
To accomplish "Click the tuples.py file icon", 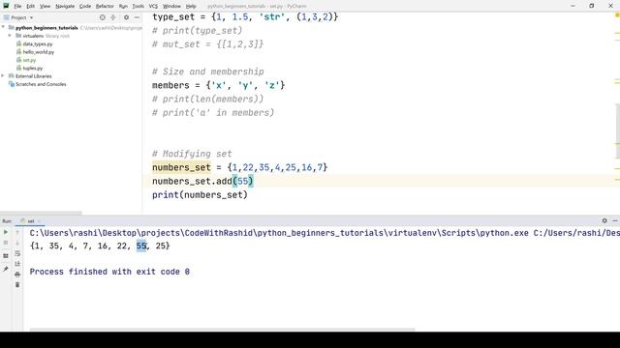I will [x=18, y=68].
